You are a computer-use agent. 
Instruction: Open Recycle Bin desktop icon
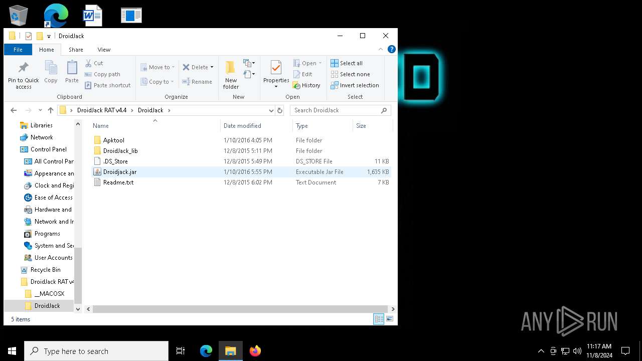click(x=19, y=15)
